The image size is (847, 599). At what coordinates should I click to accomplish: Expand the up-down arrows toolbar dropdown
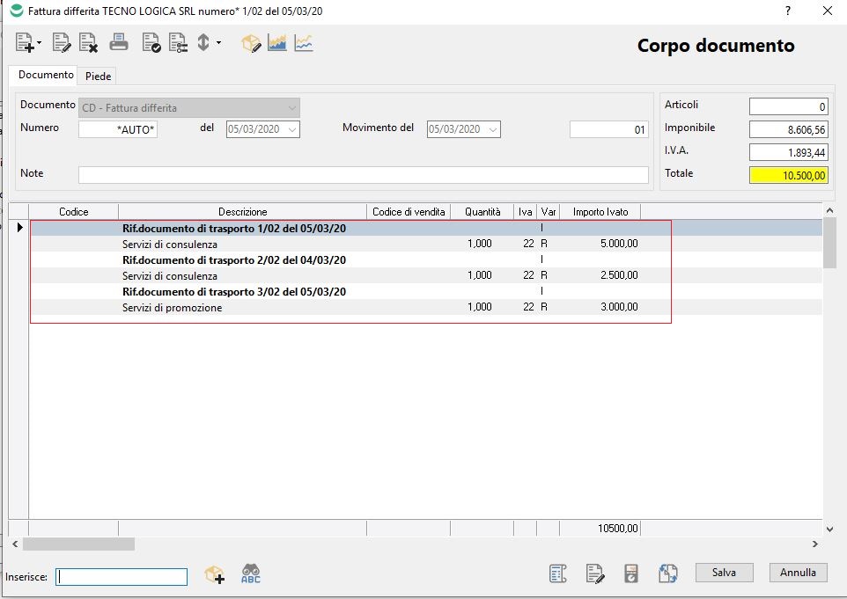218,42
